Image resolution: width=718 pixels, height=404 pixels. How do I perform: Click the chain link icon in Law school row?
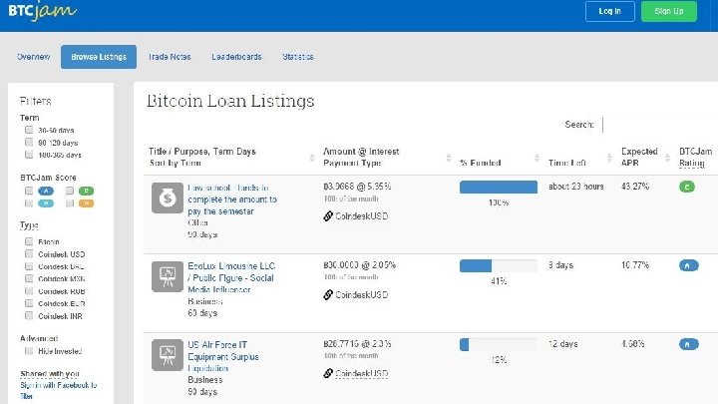coord(328,216)
